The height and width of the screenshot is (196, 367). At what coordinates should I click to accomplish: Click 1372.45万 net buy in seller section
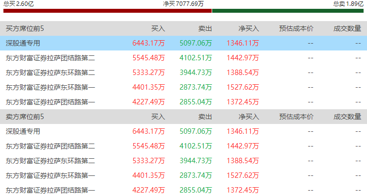(x=243, y=191)
